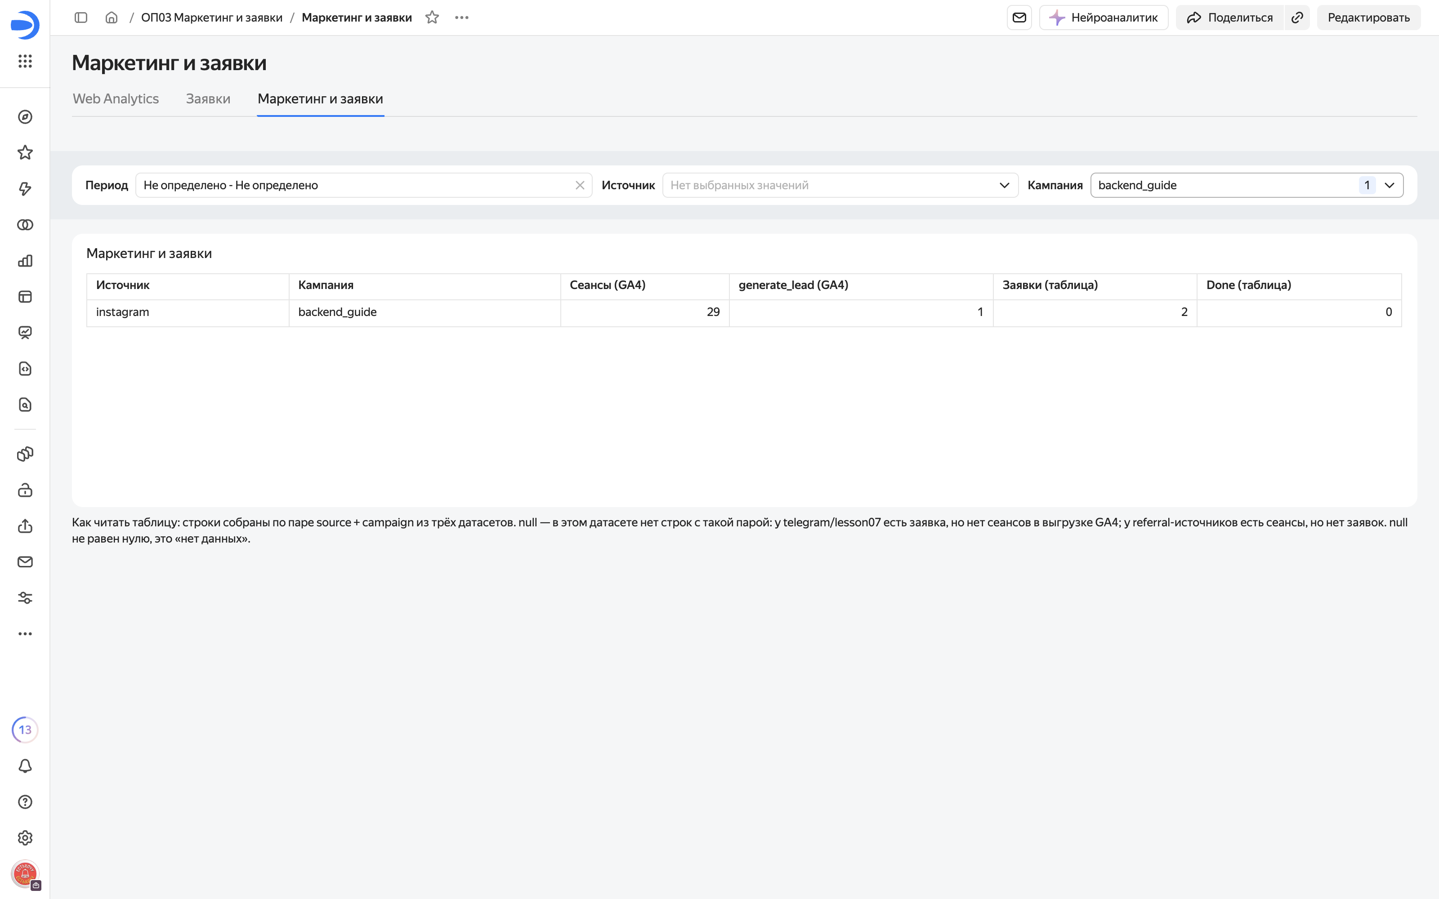Screen dimensions: 1439x899
Task: Click the Поделиться share button
Action: [1230, 18]
